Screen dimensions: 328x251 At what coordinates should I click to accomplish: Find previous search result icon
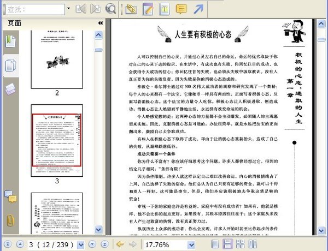tap(81, 9)
